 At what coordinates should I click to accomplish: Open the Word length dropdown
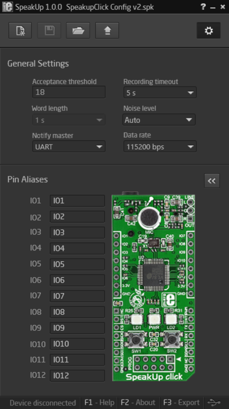click(69, 120)
